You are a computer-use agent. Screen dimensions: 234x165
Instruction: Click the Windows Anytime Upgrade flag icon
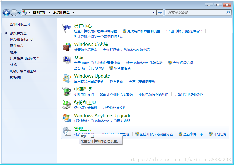(67, 118)
